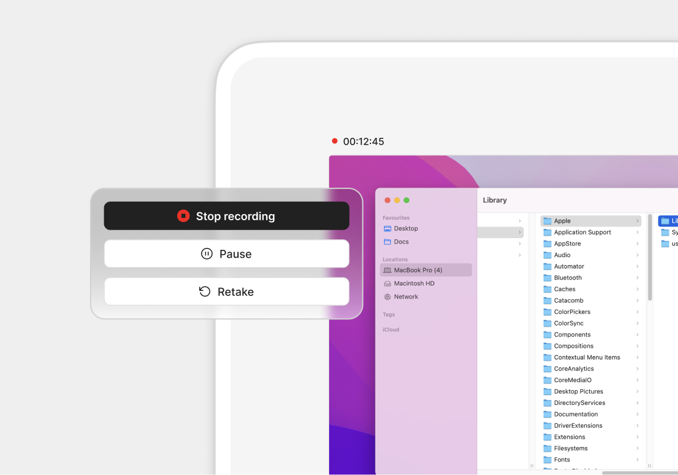Click the red recording indicator dot

[x=334, y=141]
